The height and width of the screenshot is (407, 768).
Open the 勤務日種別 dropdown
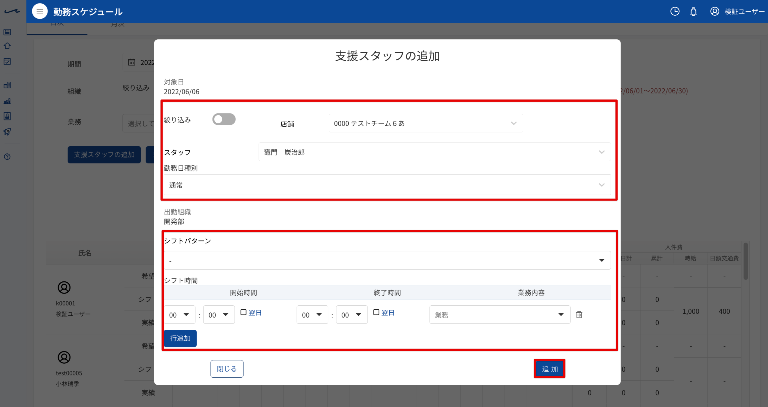[387, 185]
